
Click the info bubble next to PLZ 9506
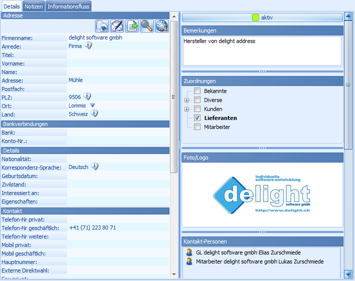[x=87, y=96]
